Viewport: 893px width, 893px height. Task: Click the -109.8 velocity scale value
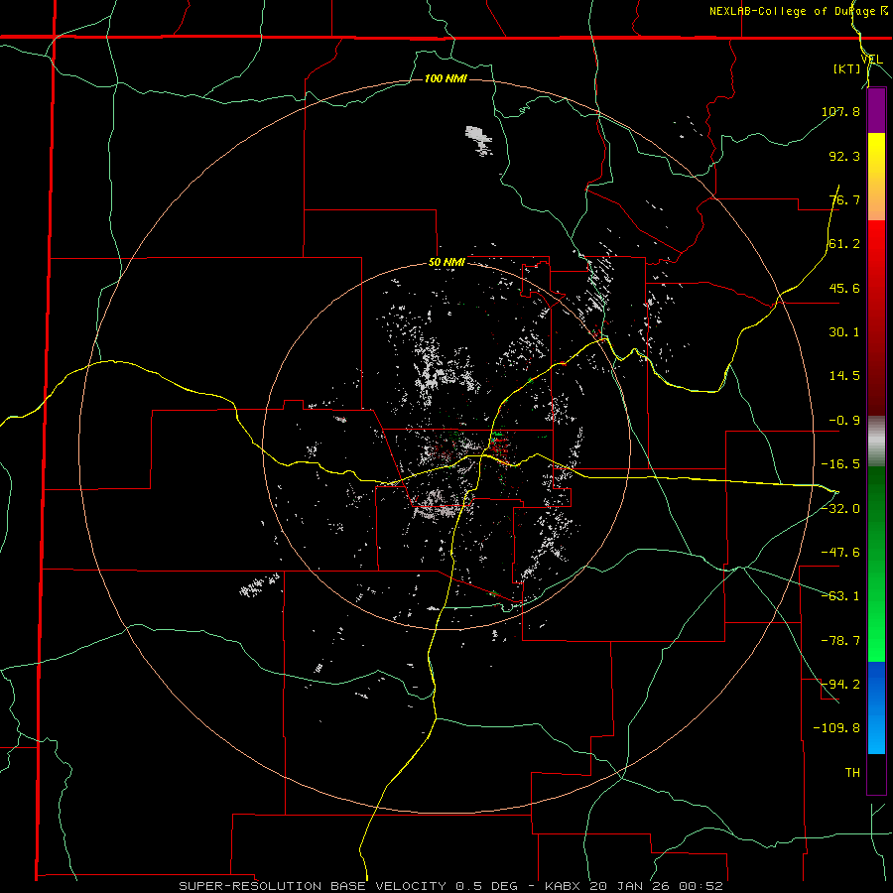click(836, 728)
